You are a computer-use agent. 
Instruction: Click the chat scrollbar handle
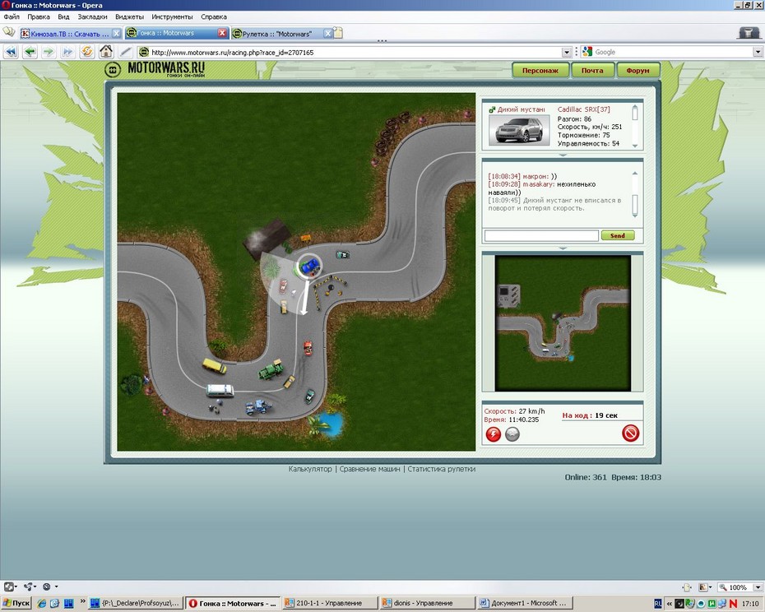pos(635,205)
